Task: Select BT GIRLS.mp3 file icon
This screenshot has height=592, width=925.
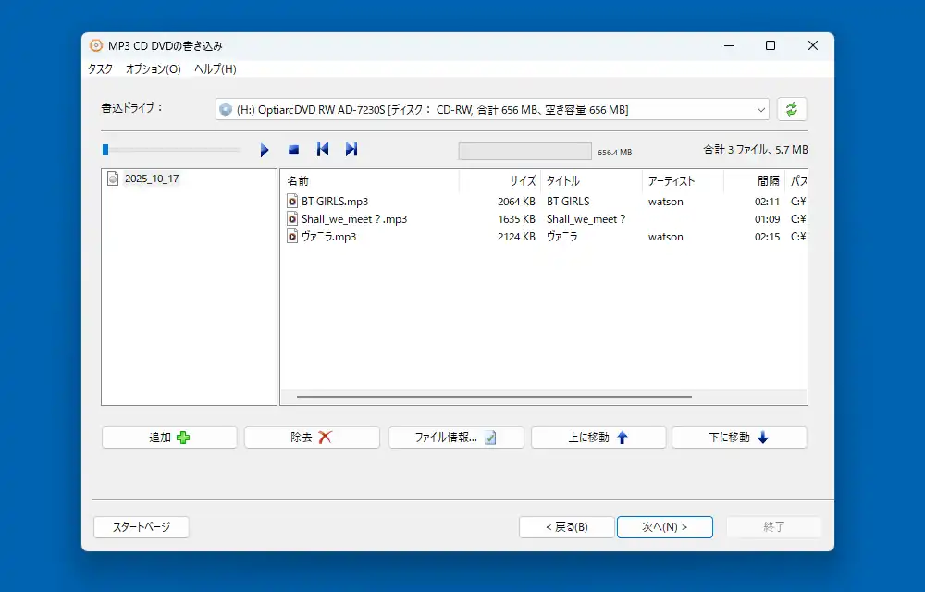Action: click(292, 201)
